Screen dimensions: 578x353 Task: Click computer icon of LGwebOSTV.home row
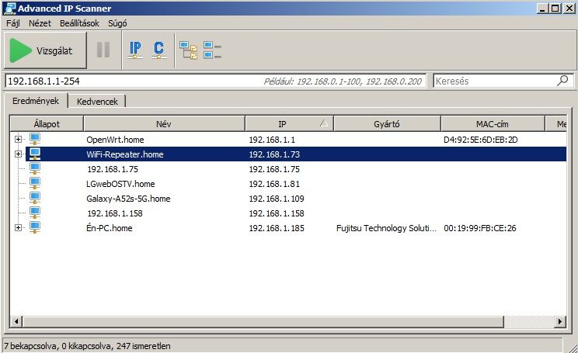pyautogui.click(x=35, y=183)
